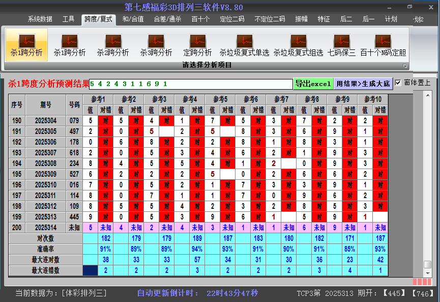This screenshot has height=302, width=440.
Task: Open the 杀2跨分析 analysis tool
Action: 113,43
